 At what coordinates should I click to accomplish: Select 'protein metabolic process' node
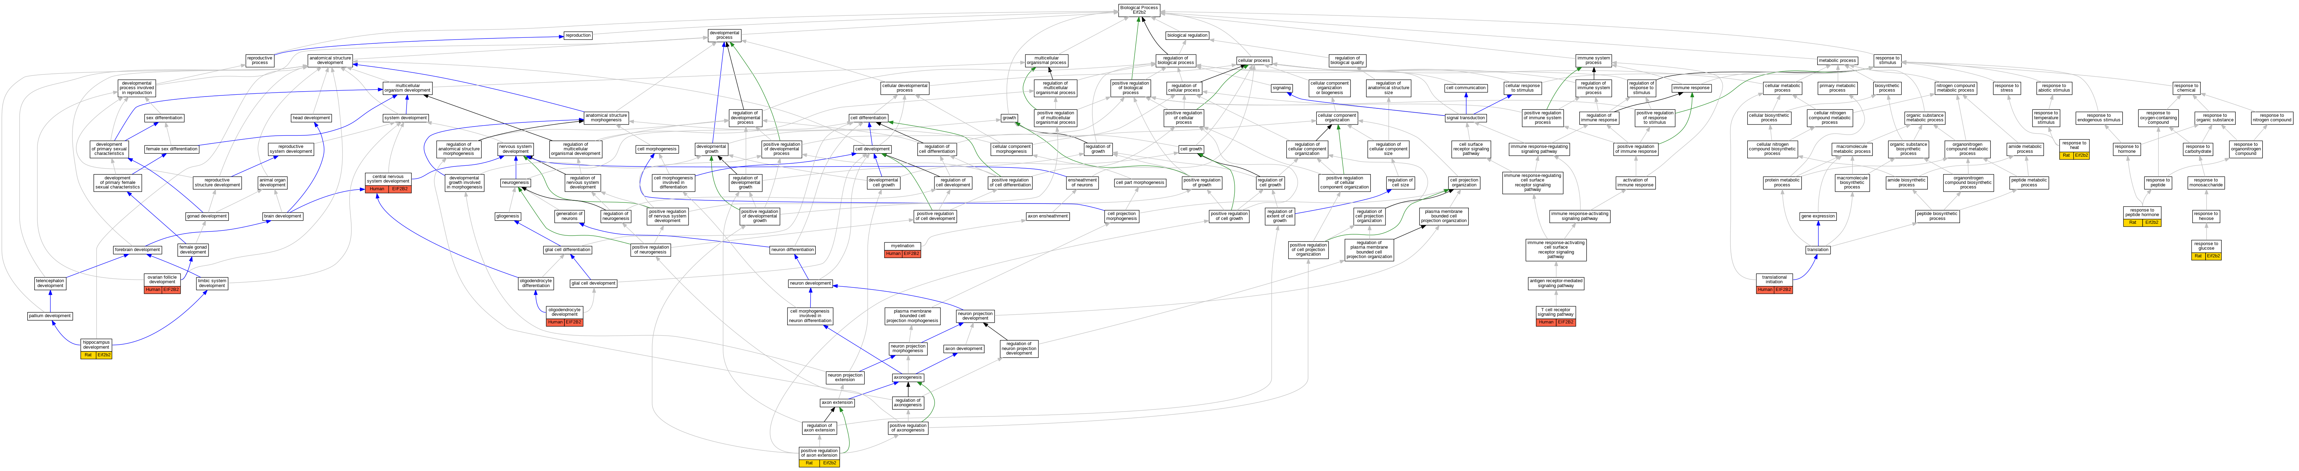coord(1782,183)
